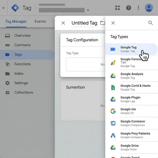Screen dimensions: 158x158
Task: Expand the account container dropdown arrow
Action: point(88,10)
